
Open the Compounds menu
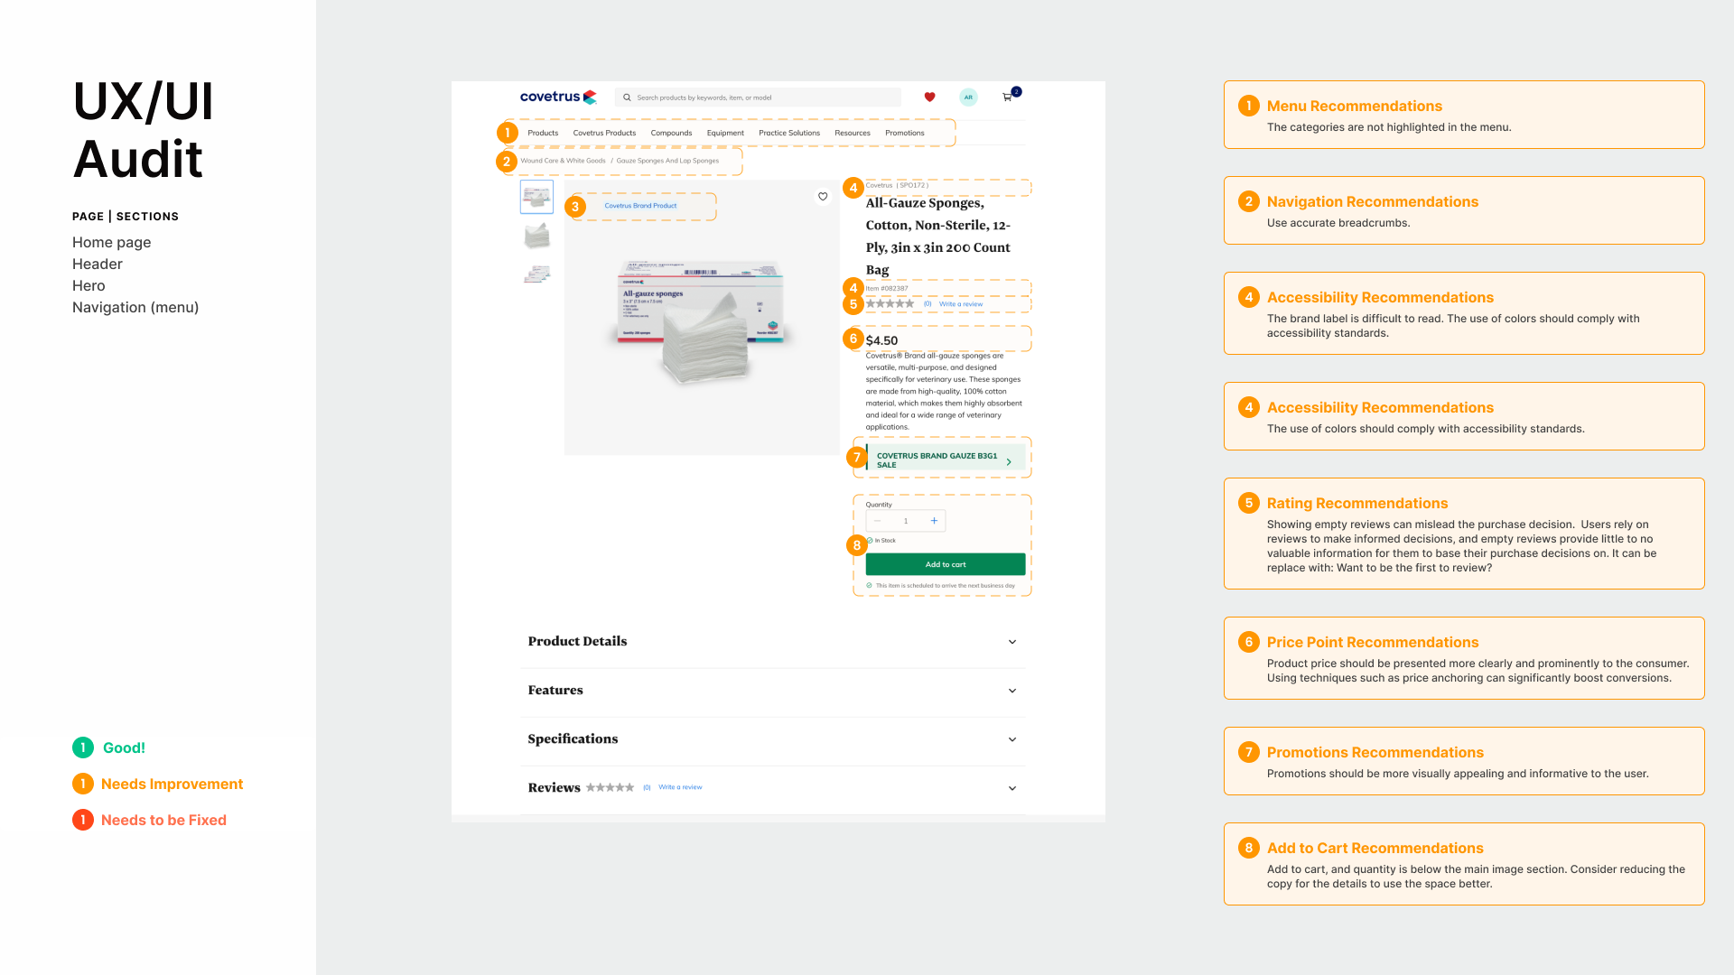point(671,133)
